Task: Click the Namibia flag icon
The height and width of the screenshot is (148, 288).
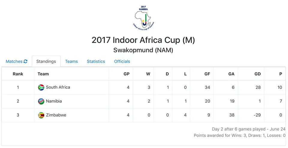Action: click(41, 101)
